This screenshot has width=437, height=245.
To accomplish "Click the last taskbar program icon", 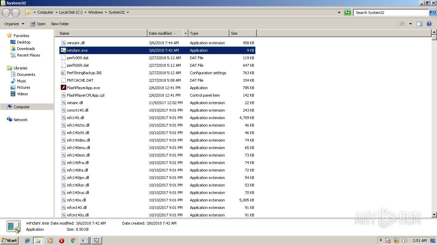I will (97, 241).
